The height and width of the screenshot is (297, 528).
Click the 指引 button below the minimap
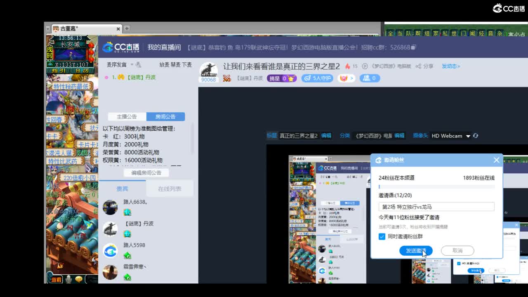click(58, 71)
